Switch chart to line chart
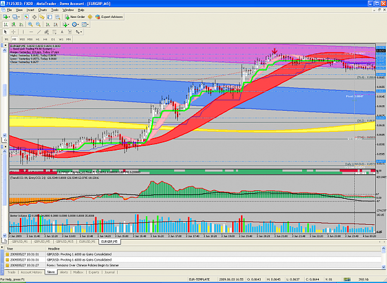387x283 pixels. [21, 24]
